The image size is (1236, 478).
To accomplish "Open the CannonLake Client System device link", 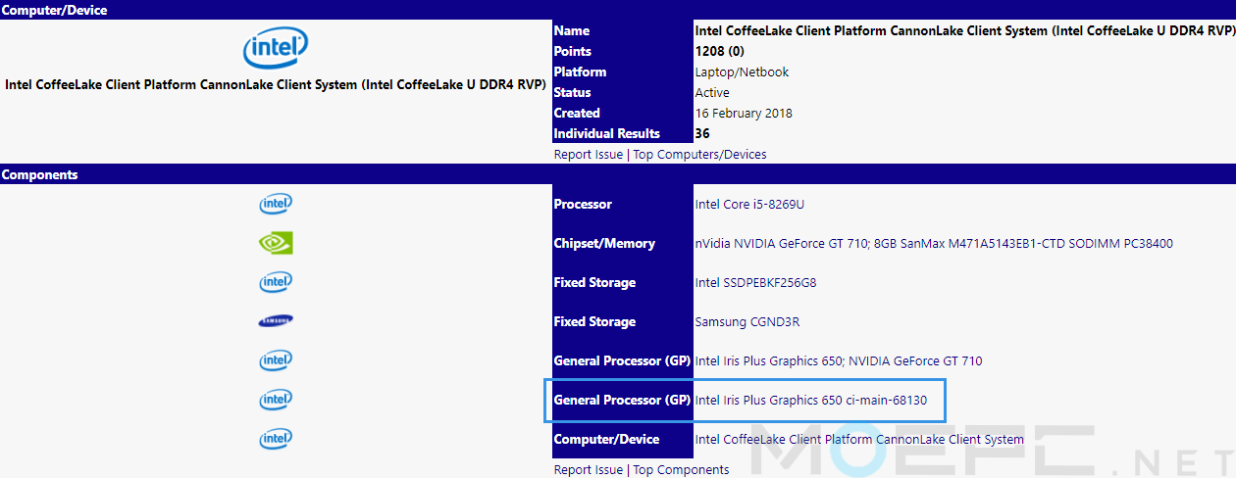I will point(859,440).
